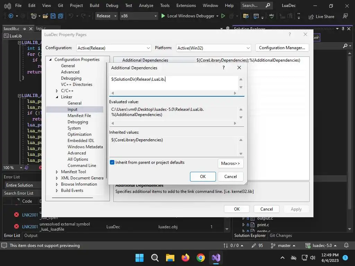The width and height of the screenshot is (355, 266).
Task: Collapse the Configuration Properties tree node
Action: point(51,60)
